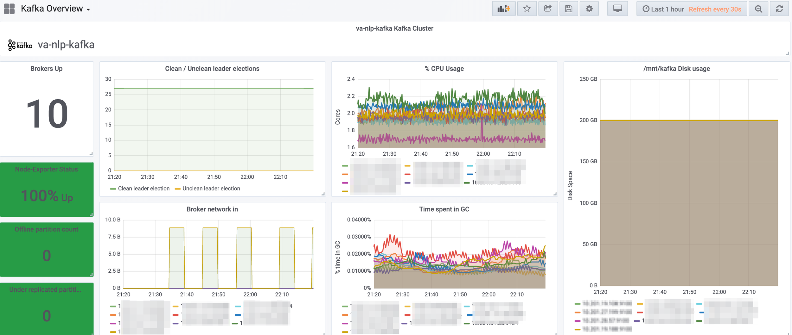This screenshot has height=335, width=792.
Task: Save the dashboard
Action: pos(568,9)
